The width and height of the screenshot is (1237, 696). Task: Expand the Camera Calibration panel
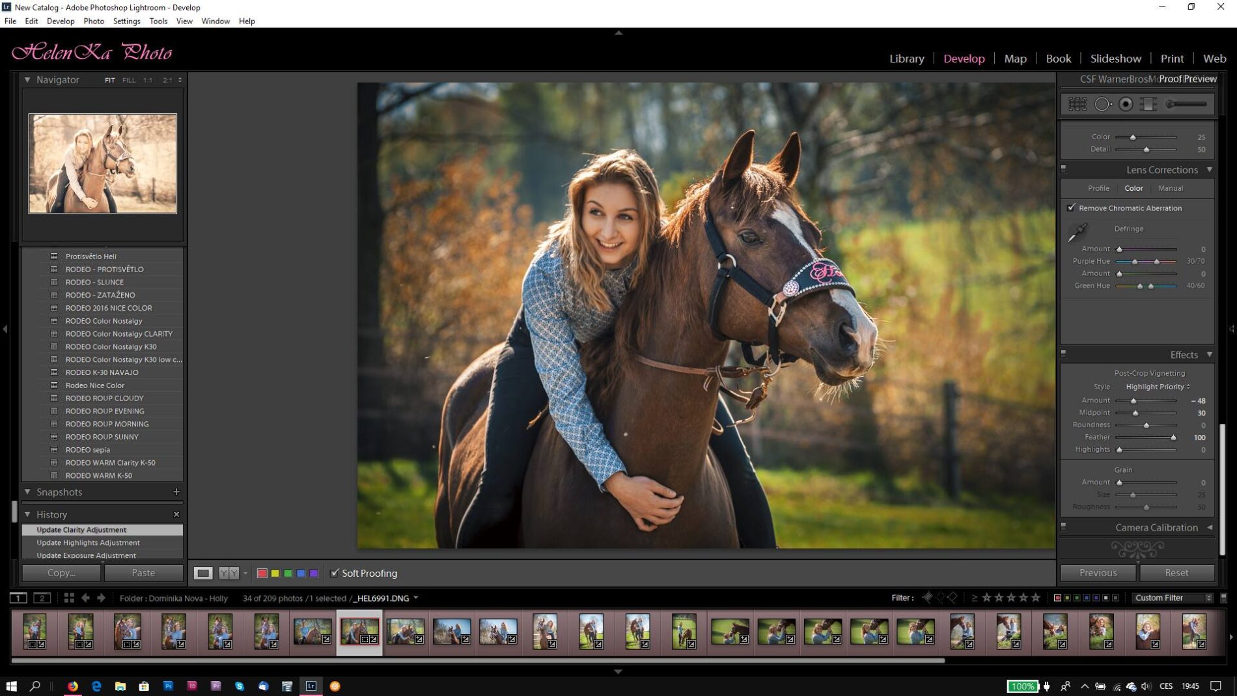(x=1210, y=527)
